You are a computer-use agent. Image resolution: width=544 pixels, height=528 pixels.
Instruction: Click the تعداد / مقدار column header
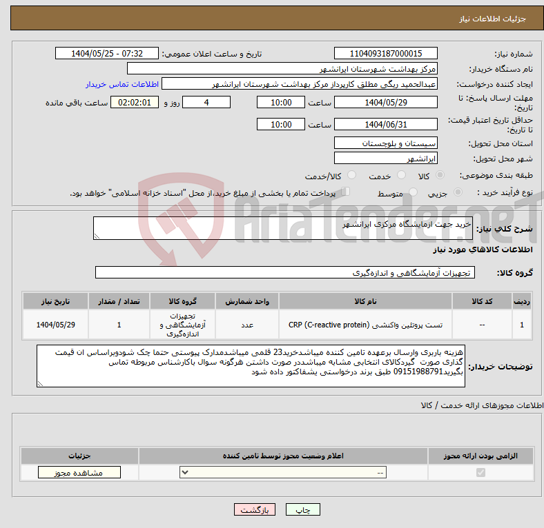[x=119, y=301]
